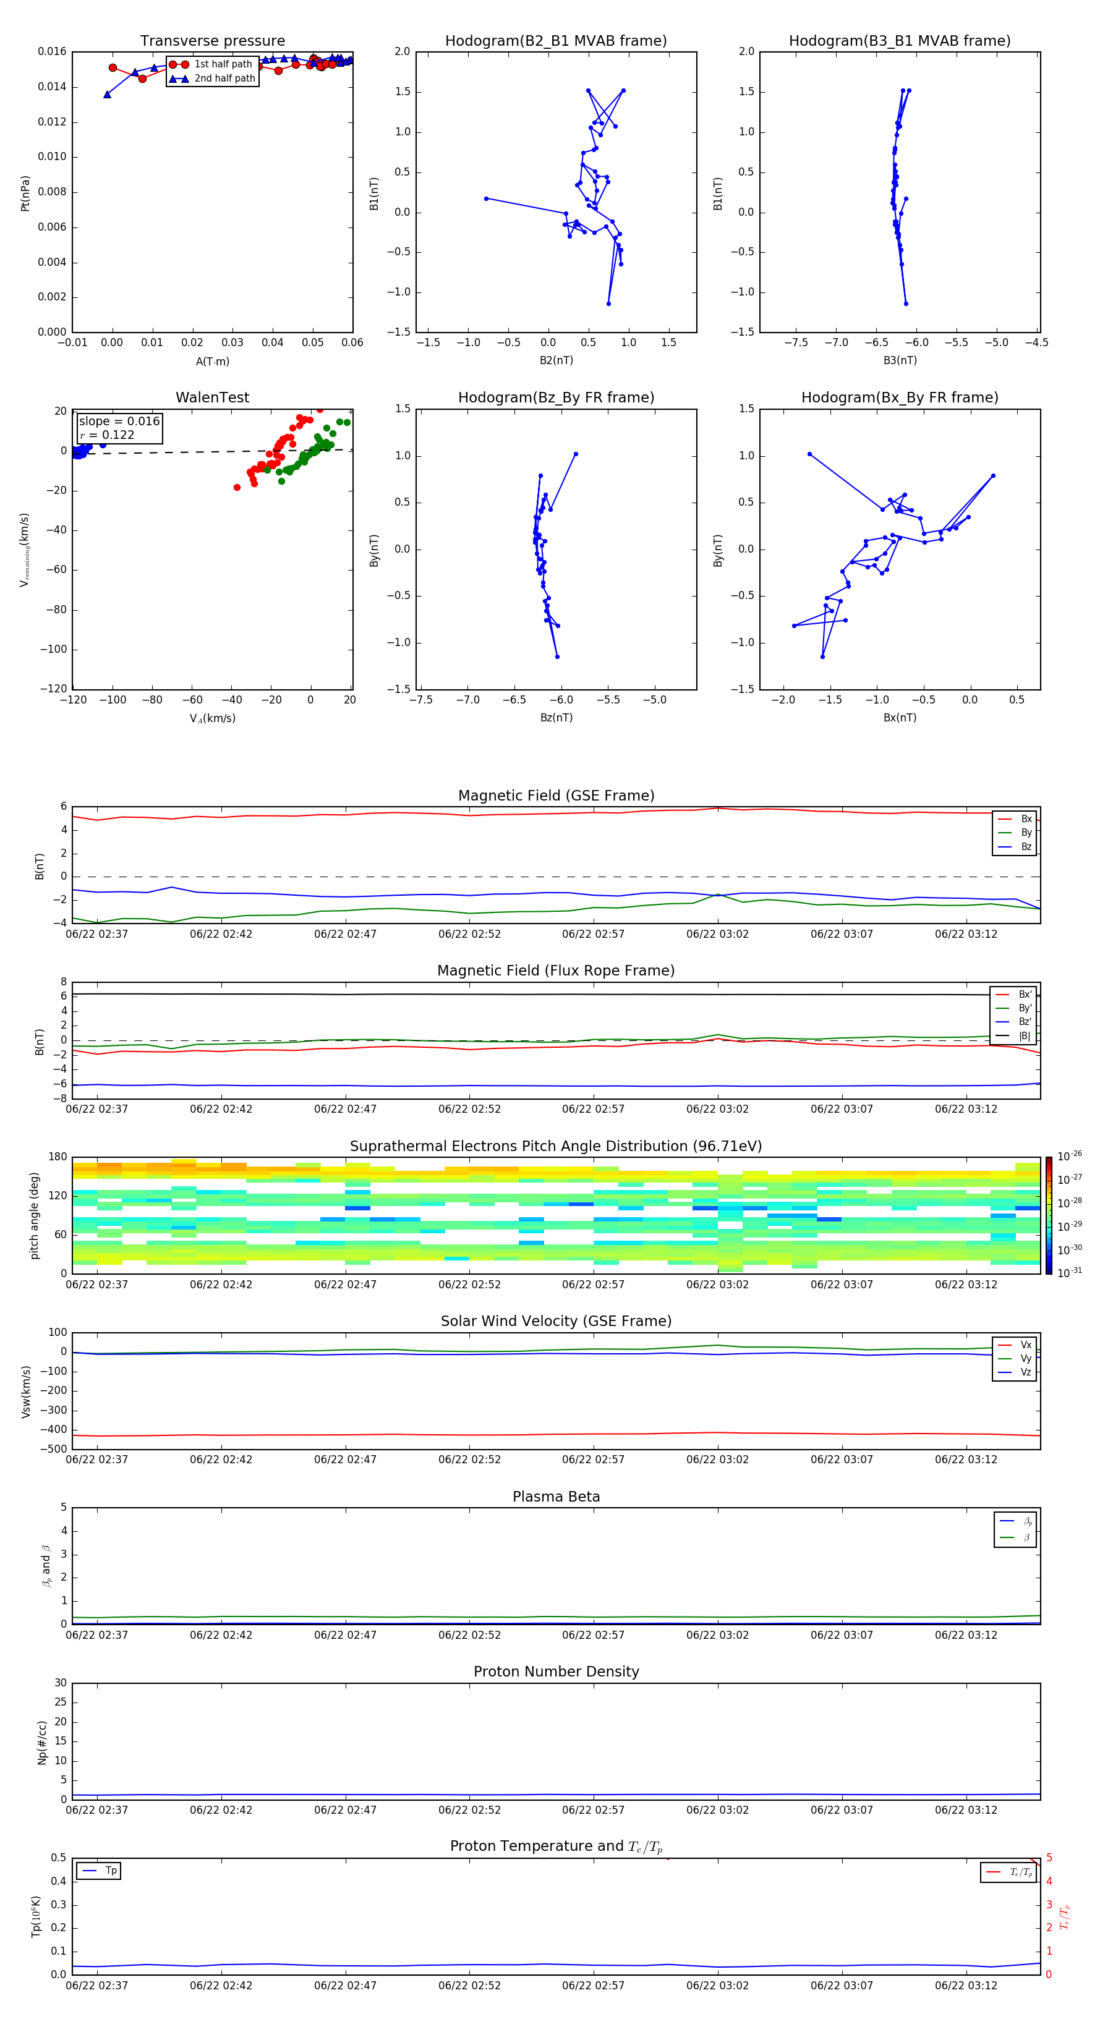
Task: Click the "V_remaining(km/s)" y-axis label
Action: [x=25, y=550]
